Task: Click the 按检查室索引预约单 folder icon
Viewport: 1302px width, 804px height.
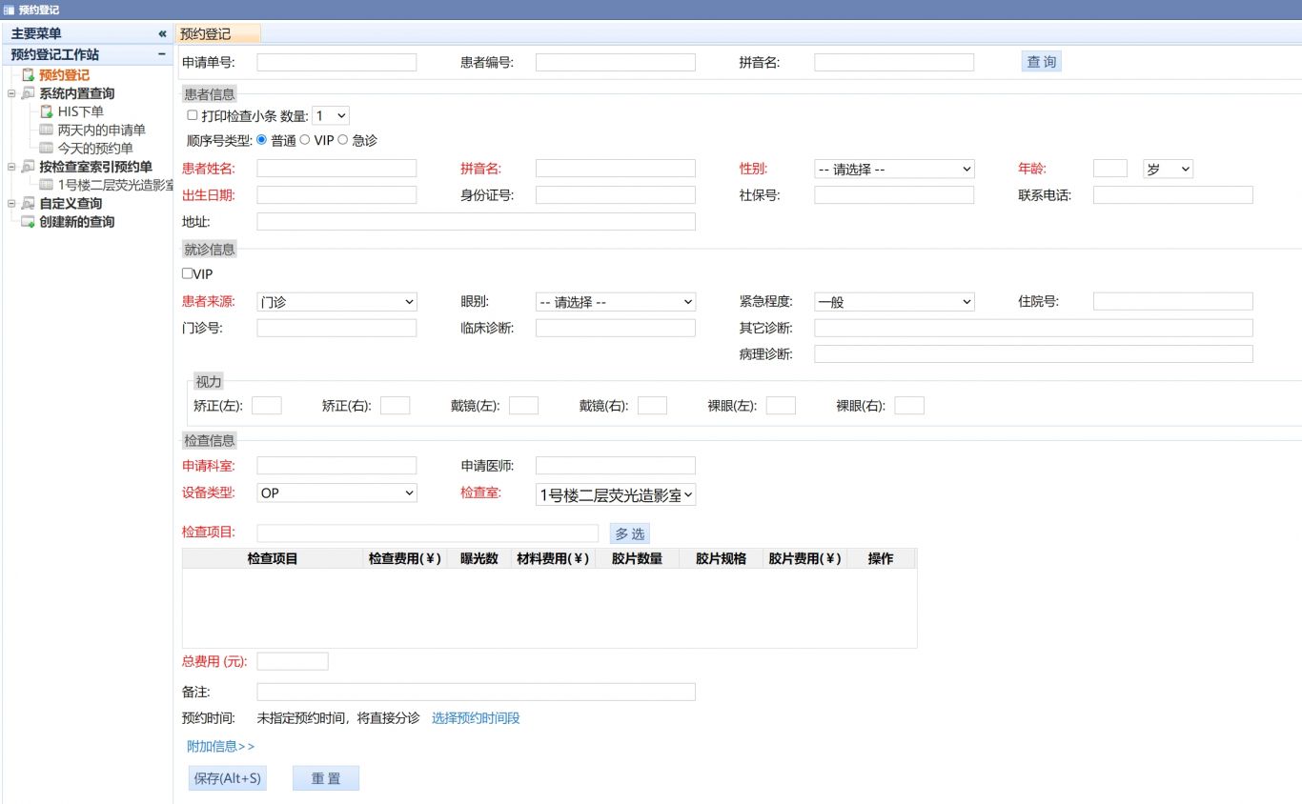Action: 29,167
